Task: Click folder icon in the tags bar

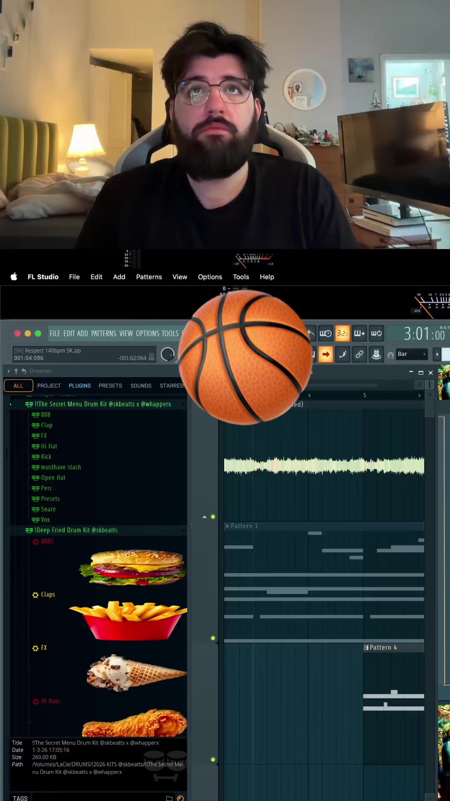Action: (x=169, y=798)
